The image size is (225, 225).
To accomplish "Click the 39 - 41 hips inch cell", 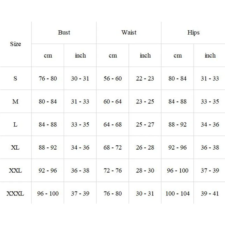I will (x=210, y=193).
